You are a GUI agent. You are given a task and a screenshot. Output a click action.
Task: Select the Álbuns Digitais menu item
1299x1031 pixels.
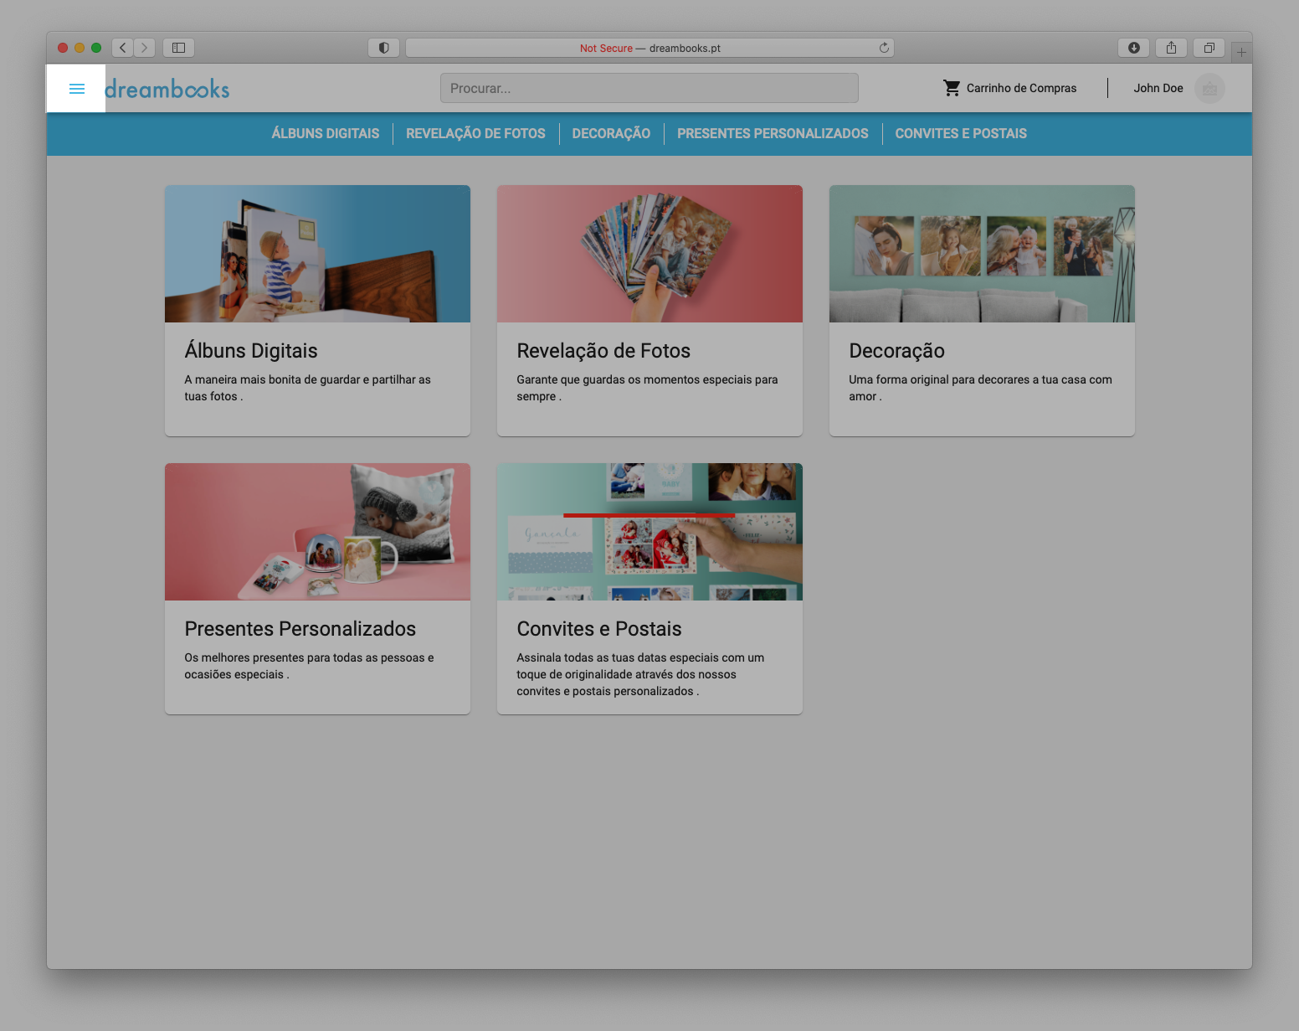coord(325,133)
